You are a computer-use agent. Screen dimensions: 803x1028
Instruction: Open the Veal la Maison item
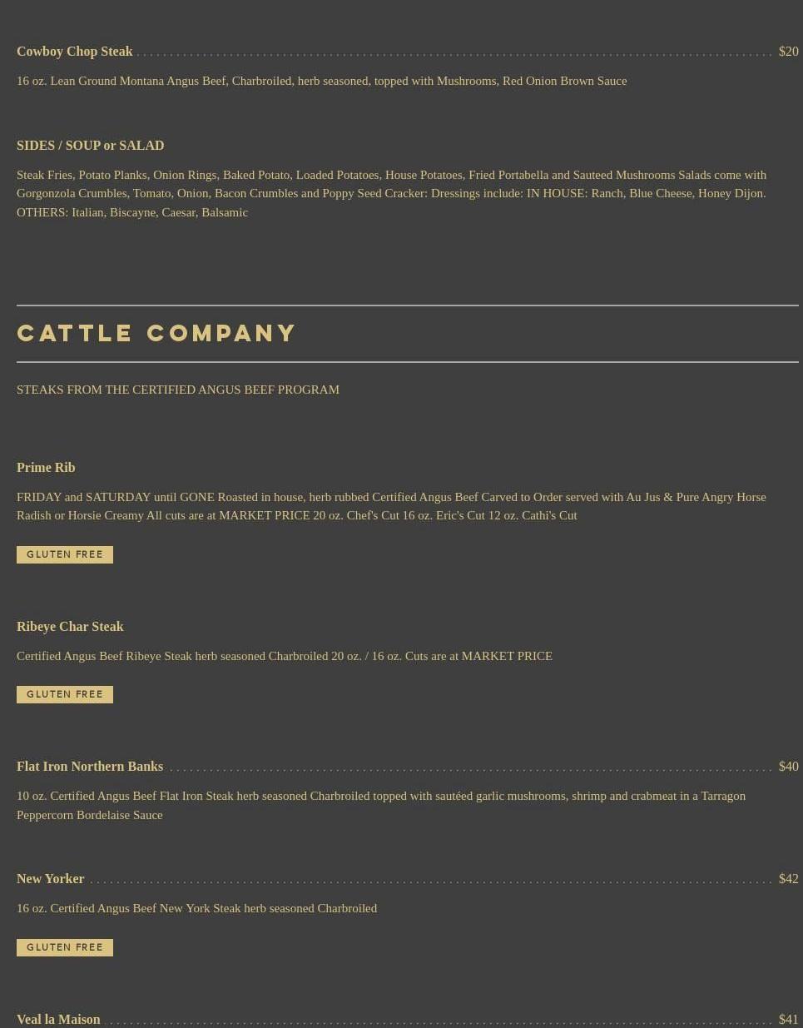point(58,1020)
